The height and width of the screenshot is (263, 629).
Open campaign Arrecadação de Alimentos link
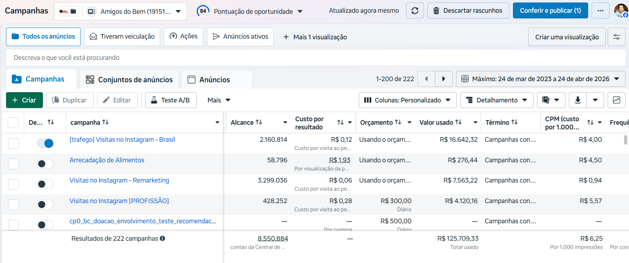tap(107, 160)
